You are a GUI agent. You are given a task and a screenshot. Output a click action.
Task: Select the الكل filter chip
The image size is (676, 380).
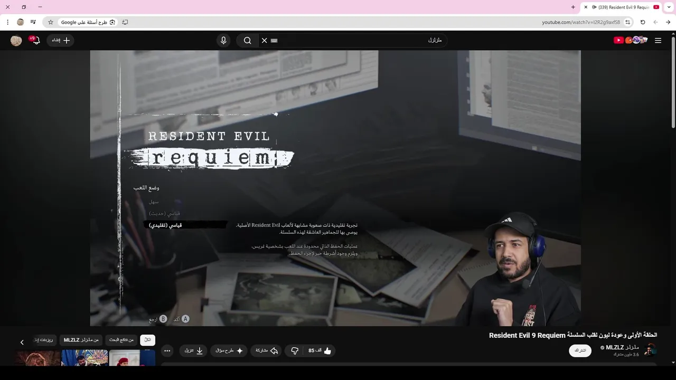148,340
